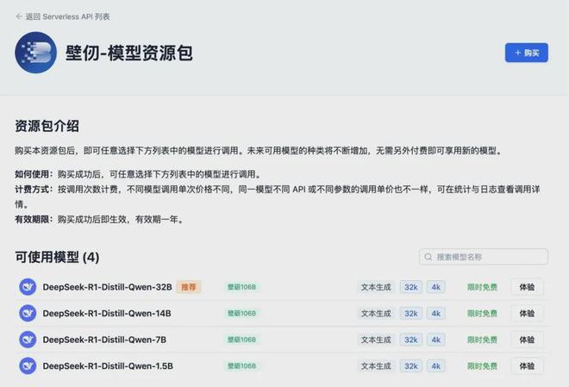The width and height of the screenshot is (569, 387).
Task: Click the DeepSeek-R1-Distill-Qwen-7B whale icon
Action: pyautogui.click(x=28, y=340)
